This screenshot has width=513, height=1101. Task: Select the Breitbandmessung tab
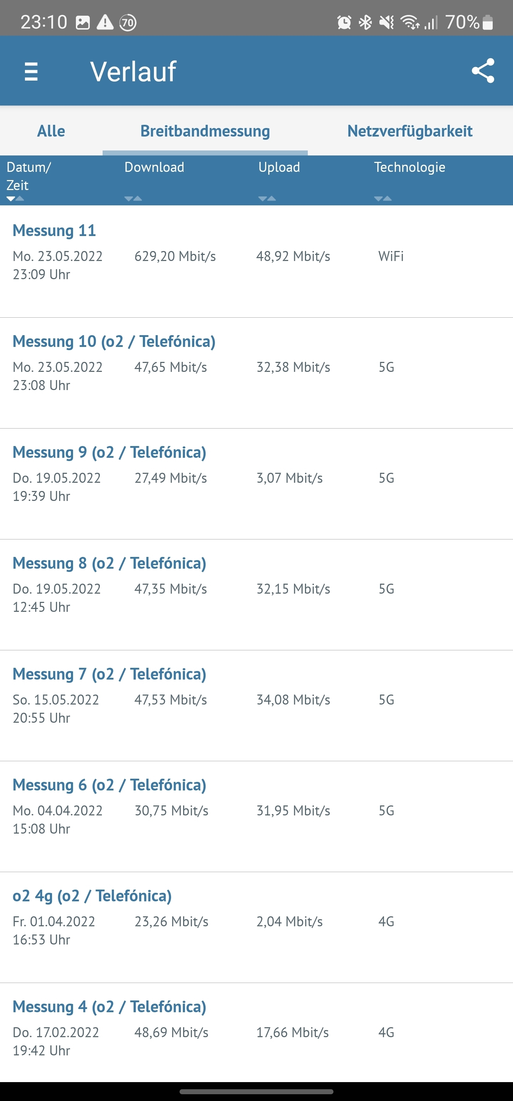(205, 131)
